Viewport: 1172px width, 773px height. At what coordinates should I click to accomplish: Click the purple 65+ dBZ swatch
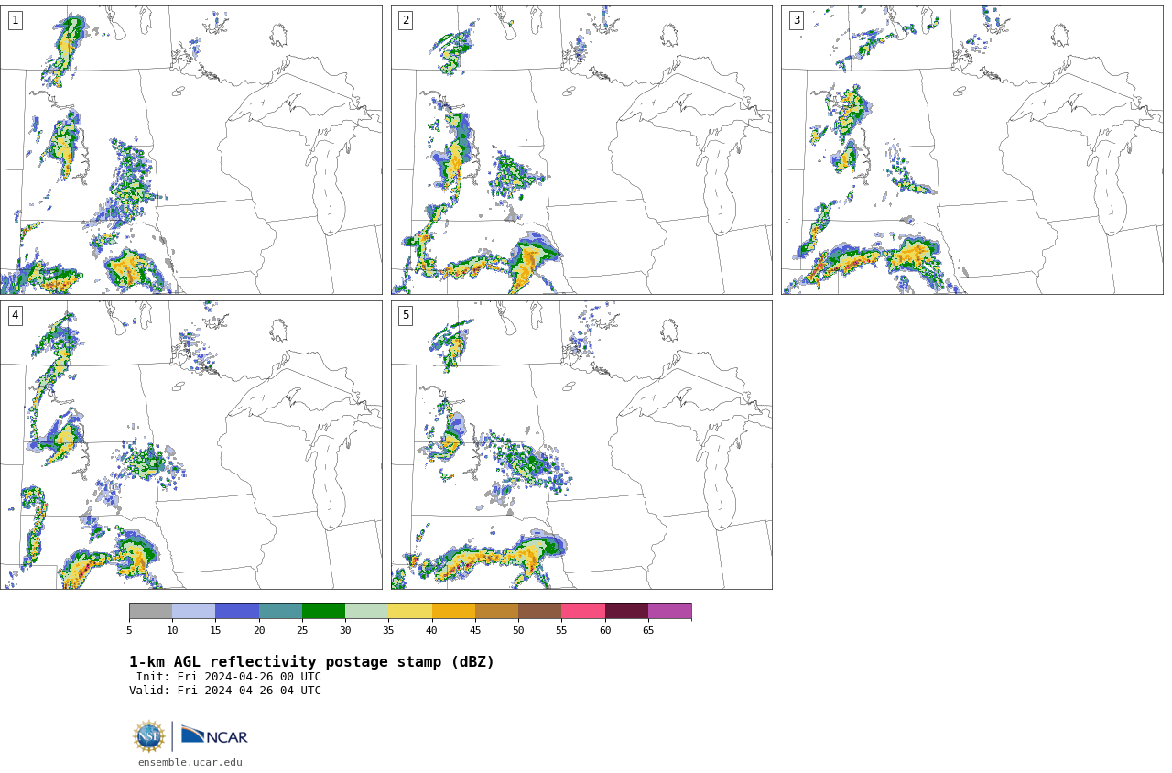[669, 611]
